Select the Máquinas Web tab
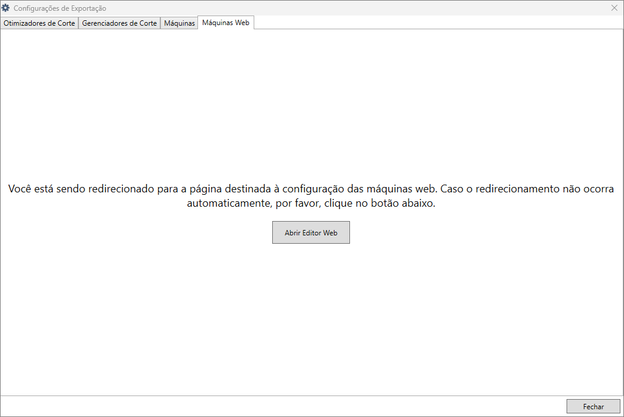 226,23
